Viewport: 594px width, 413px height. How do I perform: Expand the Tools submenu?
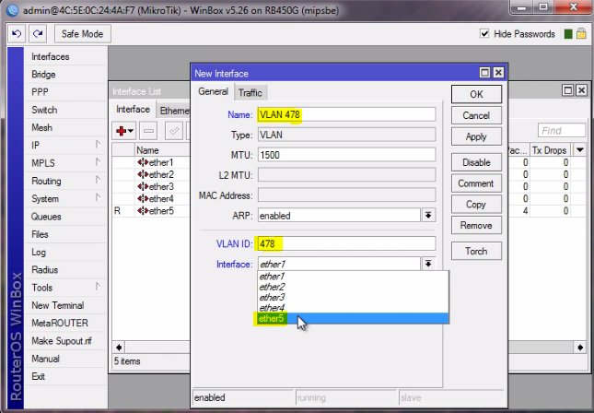98,287
